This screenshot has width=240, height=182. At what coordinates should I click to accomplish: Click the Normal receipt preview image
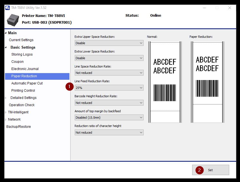point(165,82)
